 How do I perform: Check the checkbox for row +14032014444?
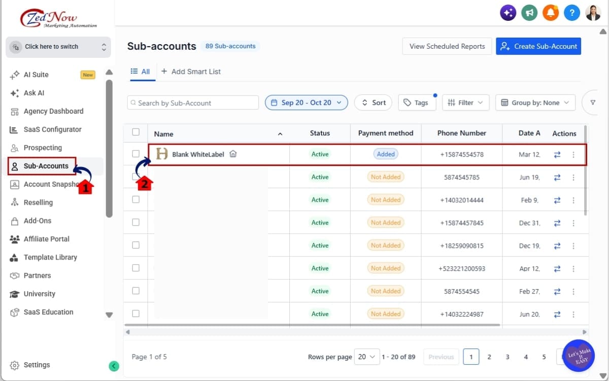pos(136,200)
